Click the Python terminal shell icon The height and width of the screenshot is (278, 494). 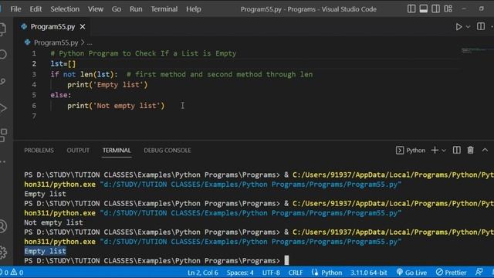(400, 151)
